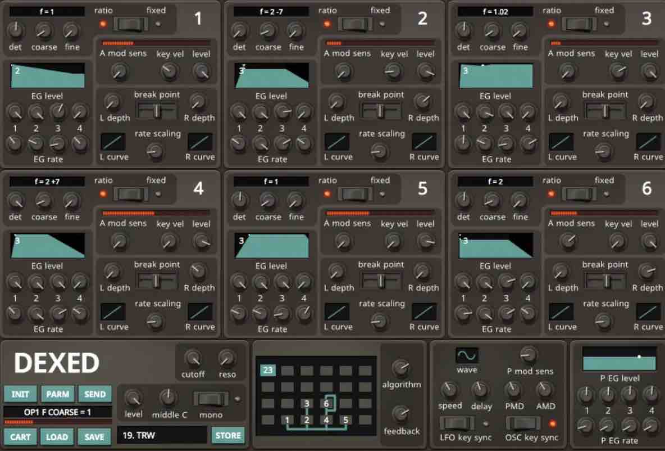Click operator 2 frequency readout f = 2 -7
The height and width of the screenshot is (451, 665).
coord(271,11)
